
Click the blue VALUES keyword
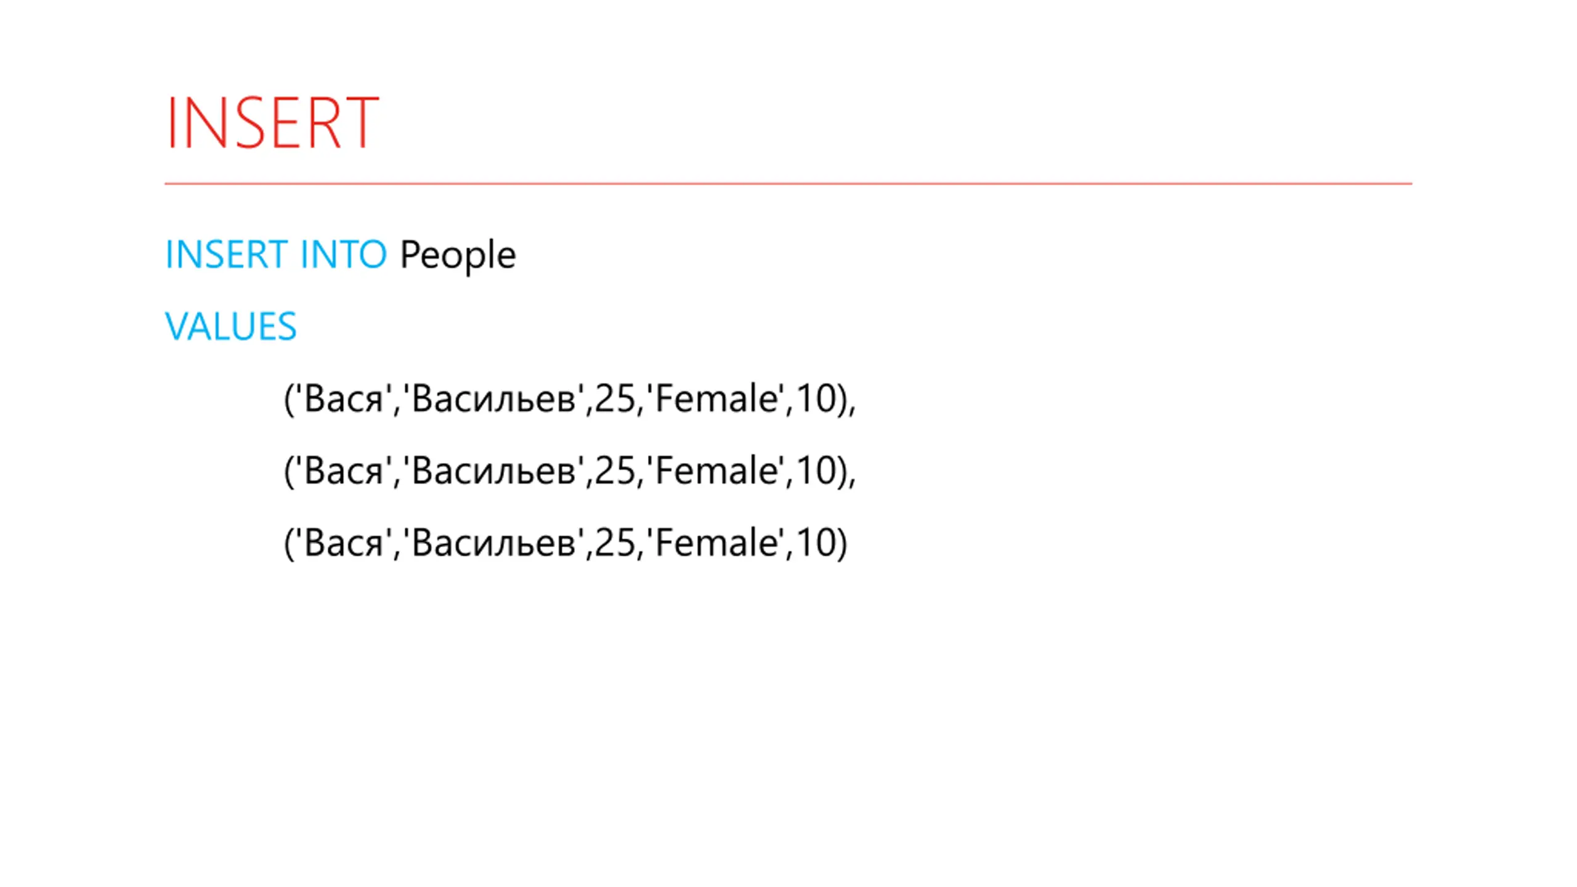tap(231, 326)
